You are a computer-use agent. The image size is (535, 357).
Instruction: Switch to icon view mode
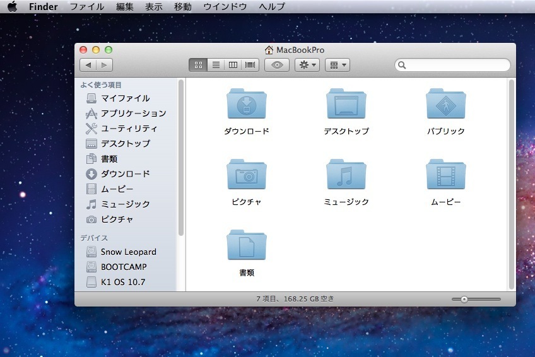(x=198, y=65)
